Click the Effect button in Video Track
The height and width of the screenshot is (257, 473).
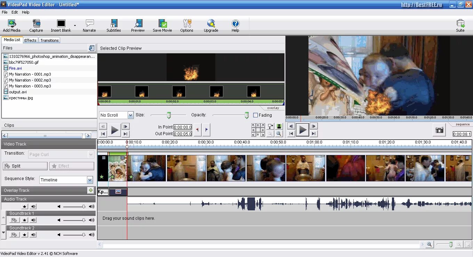click(72, 166)
